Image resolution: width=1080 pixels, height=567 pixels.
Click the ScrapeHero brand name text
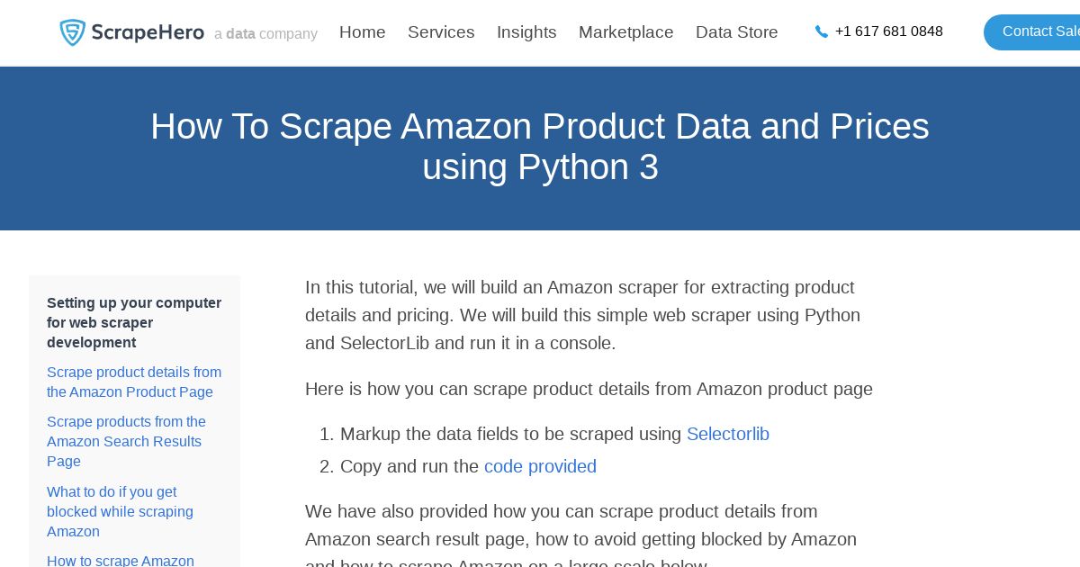[148, 32]
